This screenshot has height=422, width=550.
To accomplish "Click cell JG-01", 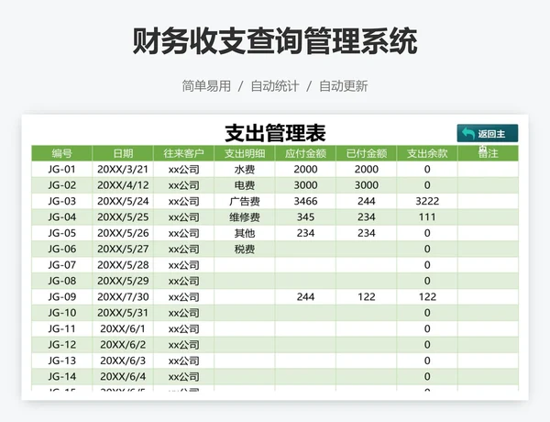I will coord(61,169).
